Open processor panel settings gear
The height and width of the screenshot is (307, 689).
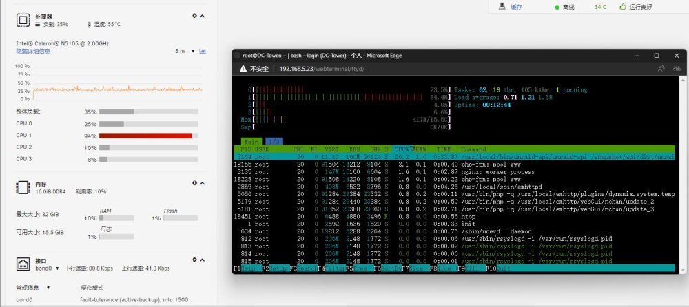point(195,16)
